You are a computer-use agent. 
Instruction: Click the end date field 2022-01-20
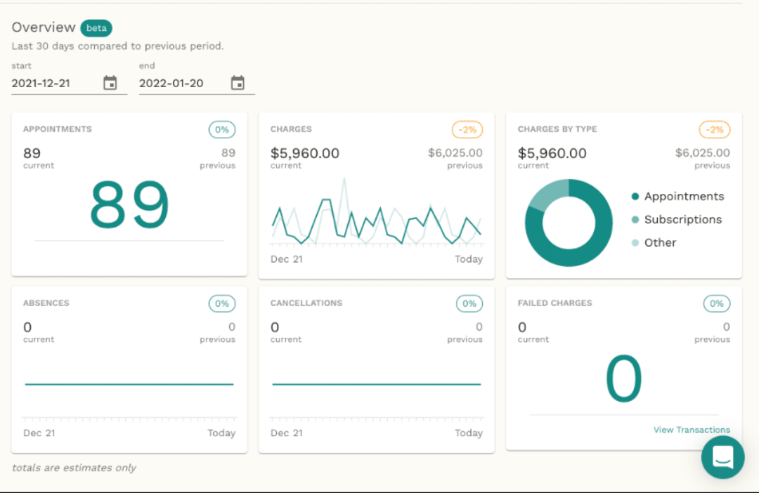tap(182, 83)
